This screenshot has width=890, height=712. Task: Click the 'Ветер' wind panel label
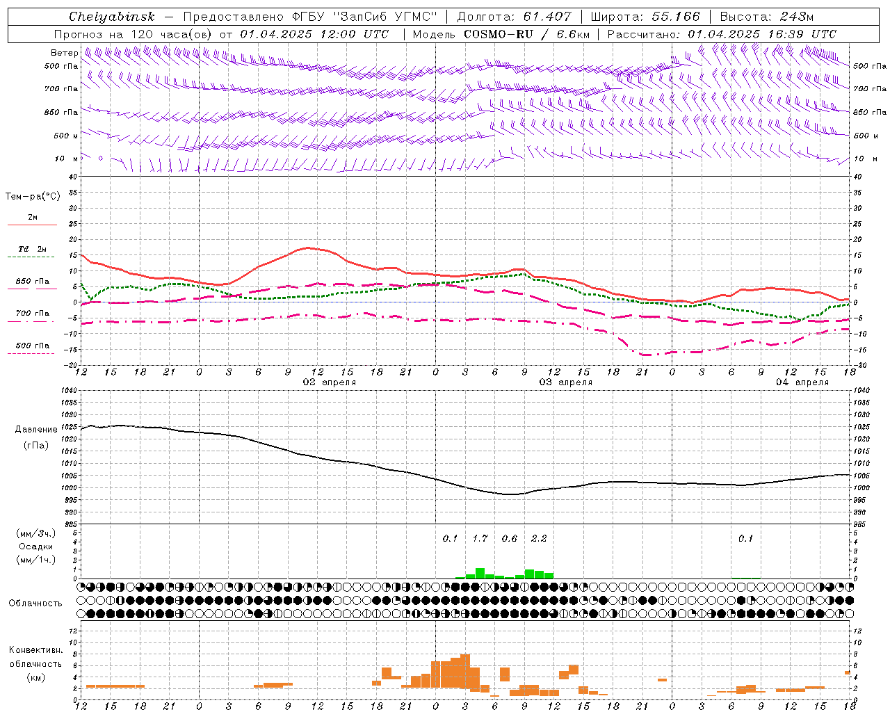pyautogui.click(x=64, y=53)
